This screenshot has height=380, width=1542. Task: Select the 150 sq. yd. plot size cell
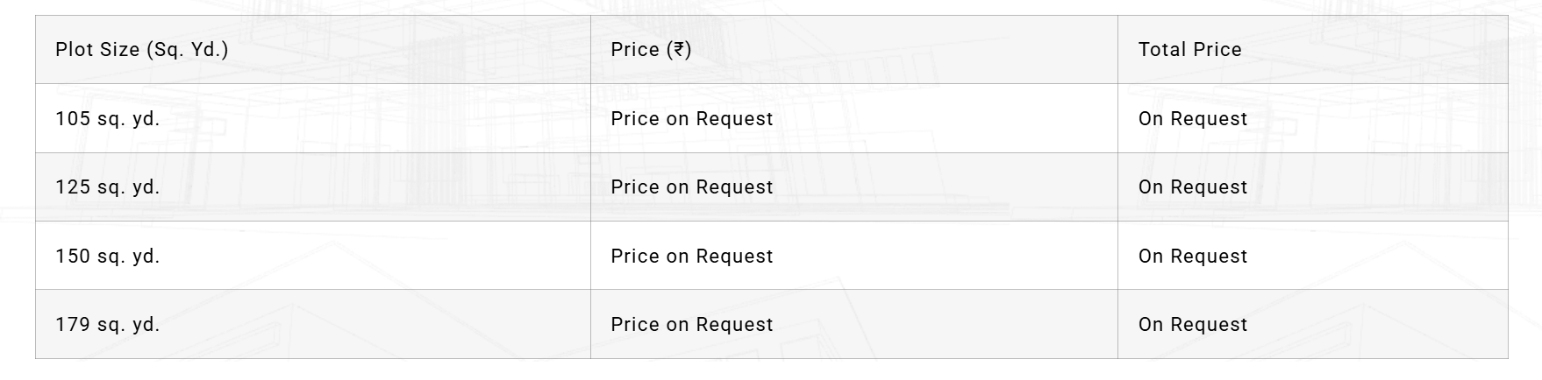(108, 257)
